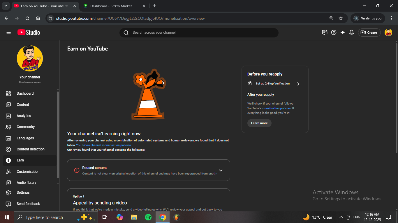
Task: Open Set up 2-Step Verification chevron
Action: (x=298, y=84)
